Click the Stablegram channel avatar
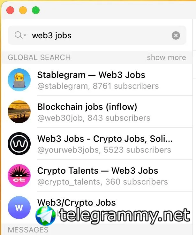Screen dimensions: 196x235 pyautogui.click(x=19, y=80)
